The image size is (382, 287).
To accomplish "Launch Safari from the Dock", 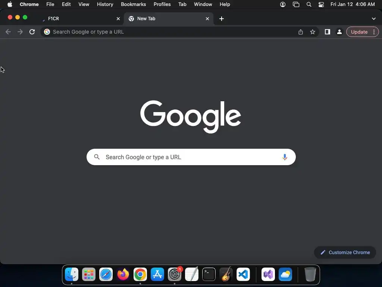I will tap(106, 274).
